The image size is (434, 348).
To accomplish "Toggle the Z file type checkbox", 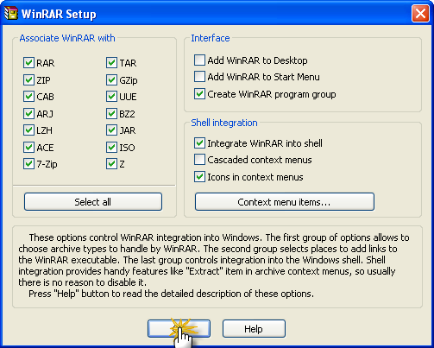I will click(111, 164).
